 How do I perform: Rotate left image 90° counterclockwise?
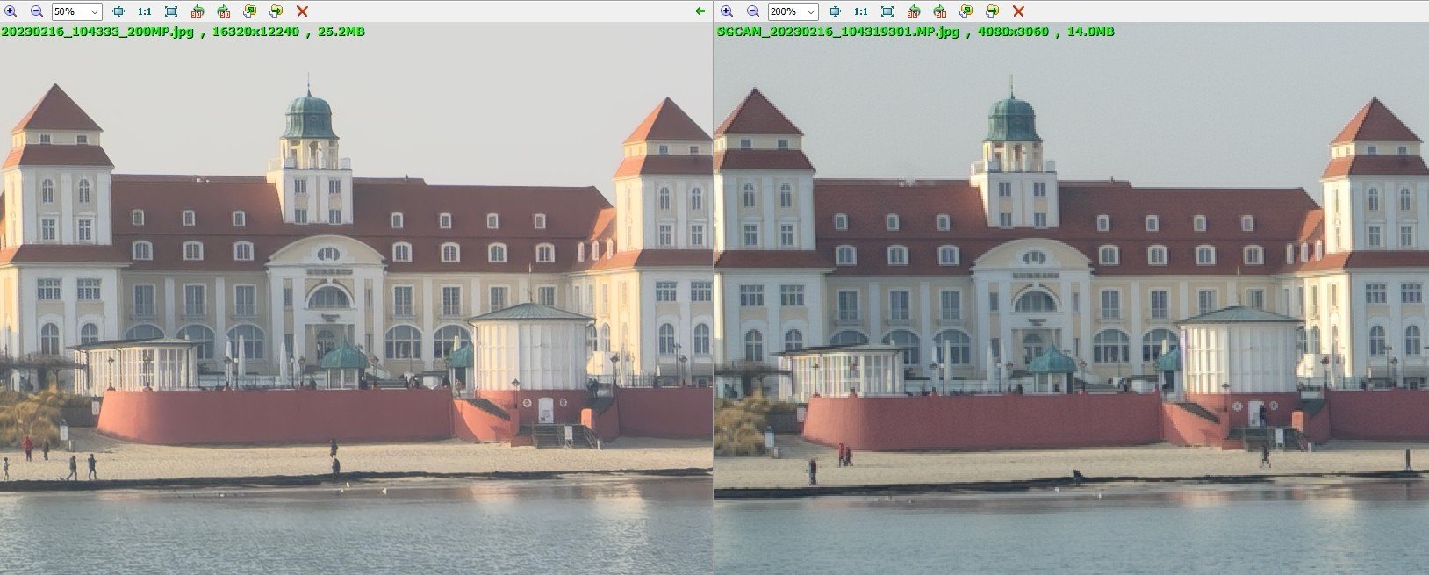197,11
